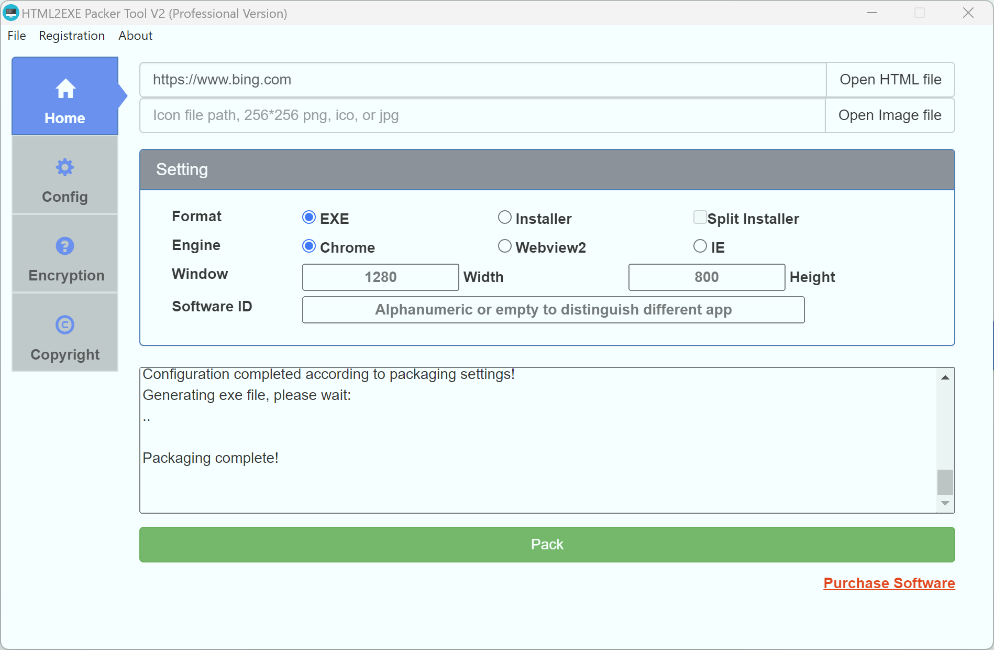Viewport: 994px width, 650px height.
Task: Click the scrollbar down arrow
Action: 945,503
